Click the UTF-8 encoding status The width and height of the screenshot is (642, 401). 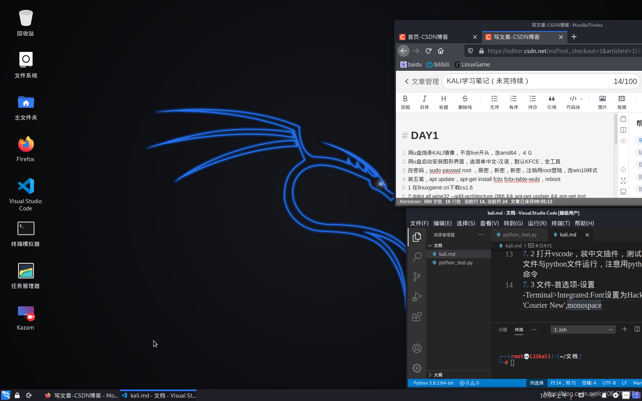pos(609,383)
